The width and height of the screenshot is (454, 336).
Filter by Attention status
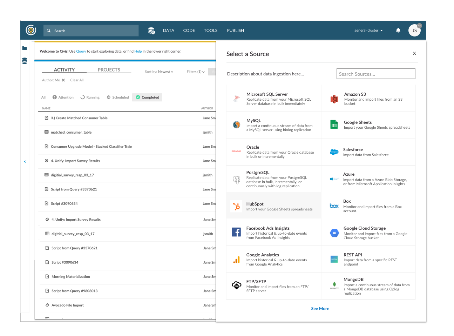63,98
